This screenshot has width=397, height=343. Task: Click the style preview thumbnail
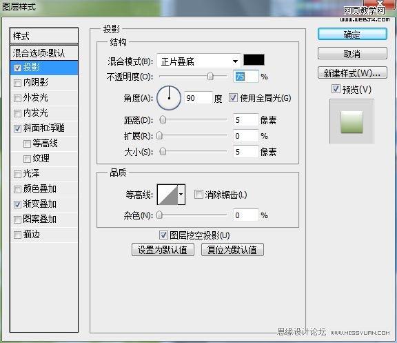(x=352, y=121)
